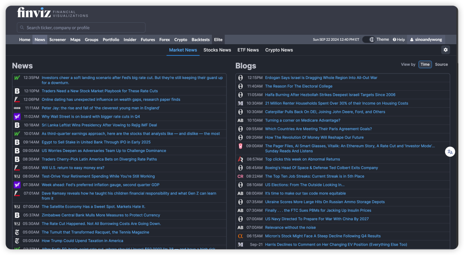464x255 pixels.
Task: Click the search magnifier icon
Action: [22, 27]
